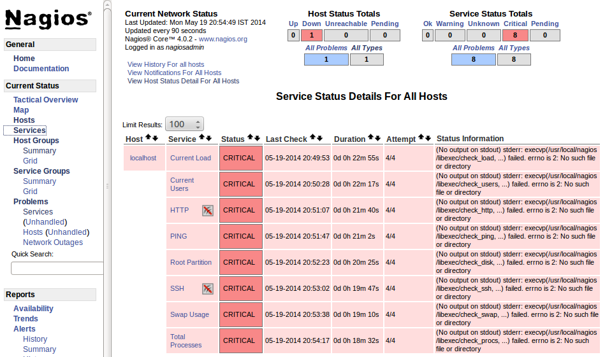
Task: Sort Service column descending with down arrow
Action: 208,138
